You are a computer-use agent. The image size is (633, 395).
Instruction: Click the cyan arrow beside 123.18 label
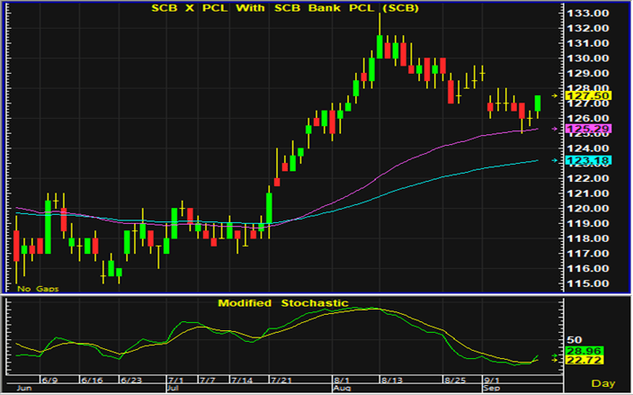(552, 161)
